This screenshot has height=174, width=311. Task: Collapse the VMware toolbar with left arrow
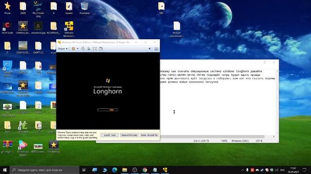(x=150, y=48)
